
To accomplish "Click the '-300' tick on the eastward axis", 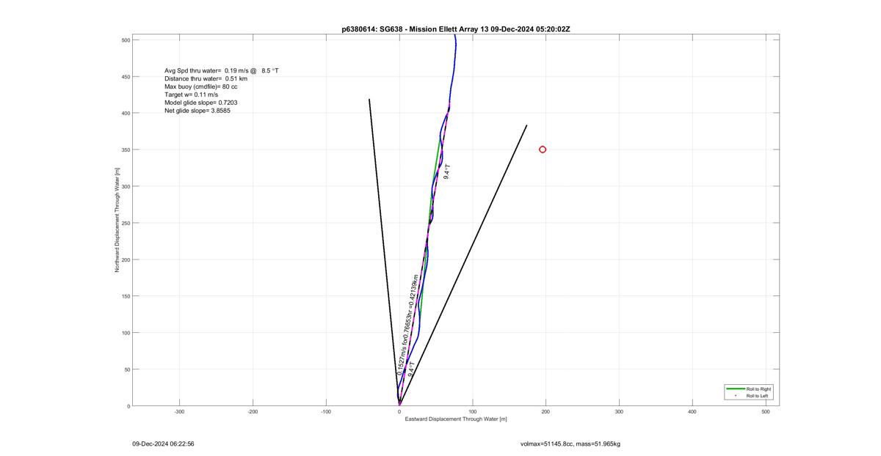I will (179, 411).
